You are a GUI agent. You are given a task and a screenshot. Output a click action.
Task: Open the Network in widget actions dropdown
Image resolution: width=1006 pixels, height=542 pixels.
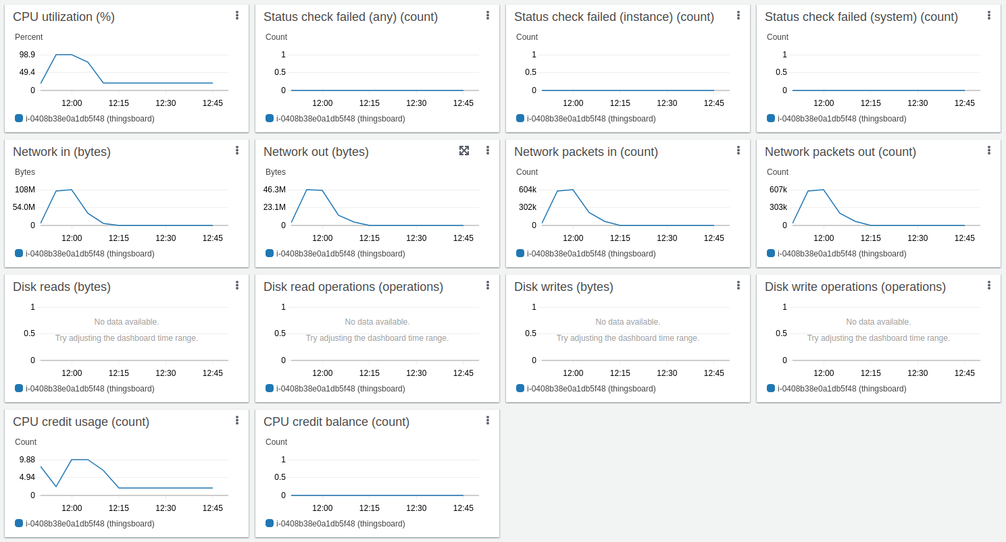click(237, 151)
